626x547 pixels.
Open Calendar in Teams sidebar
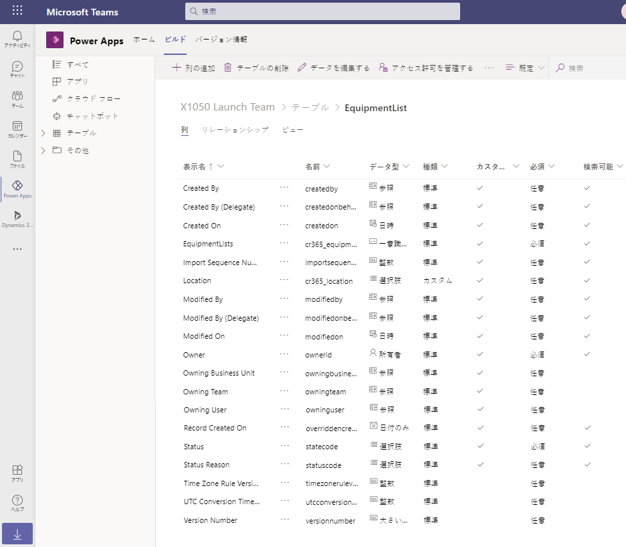(17, 129)
